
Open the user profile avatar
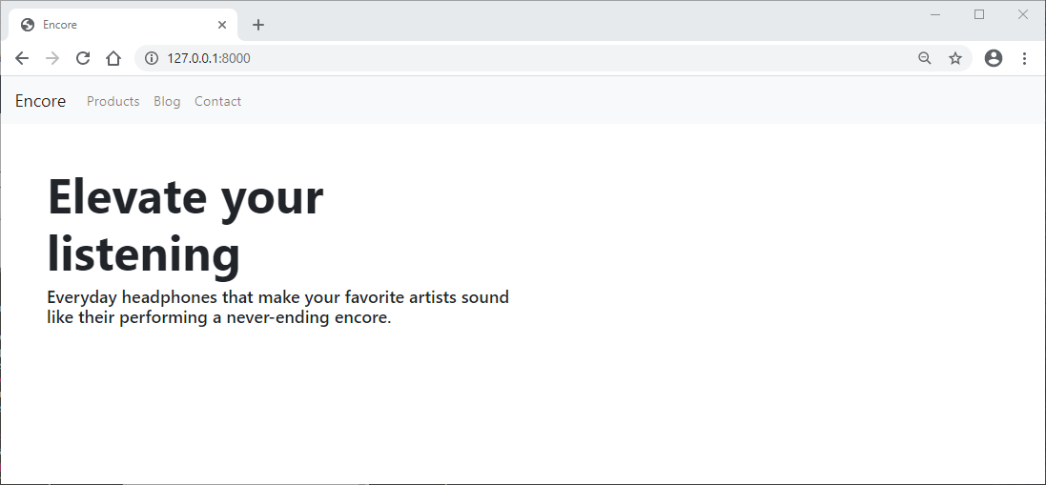[994, 58]
